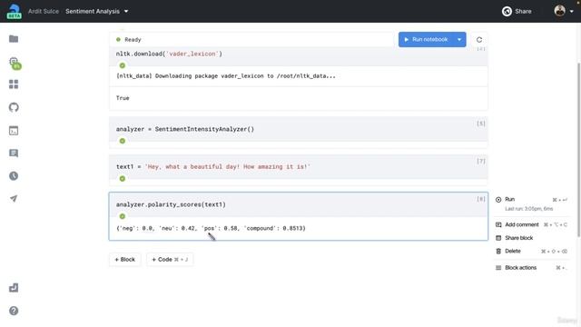Select Share block option
The width and height of the screenshot is (581, 327).
point(515,238)
